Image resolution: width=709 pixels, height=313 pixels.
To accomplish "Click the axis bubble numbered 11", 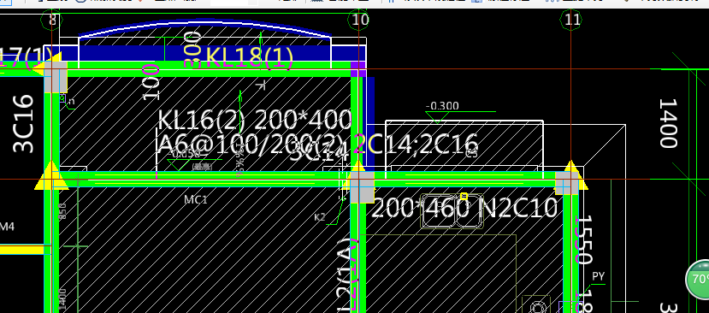I will pyautogui.click(x=571, y=21).
